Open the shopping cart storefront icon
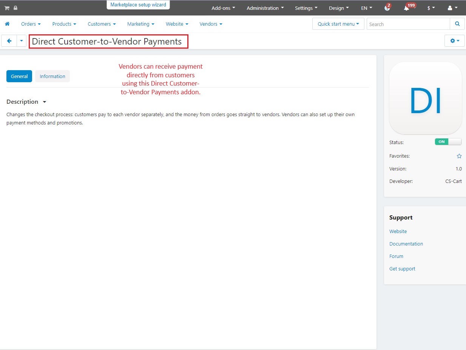 point(7,8)
